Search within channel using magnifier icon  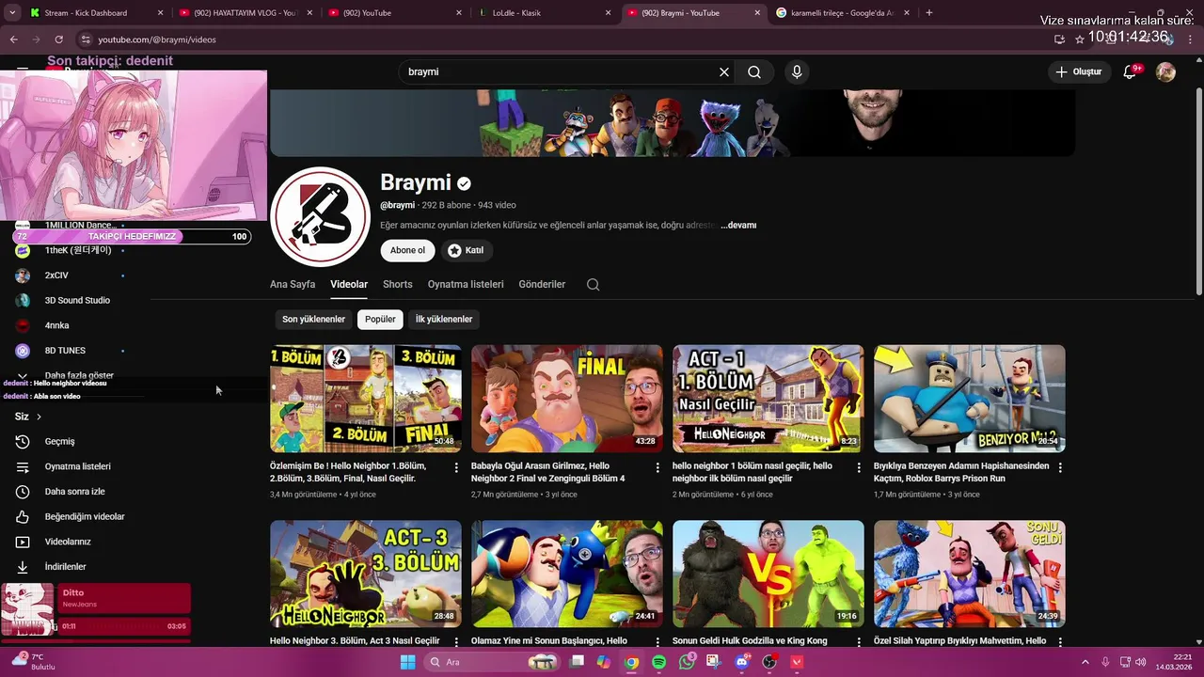(x=593, y=284)
